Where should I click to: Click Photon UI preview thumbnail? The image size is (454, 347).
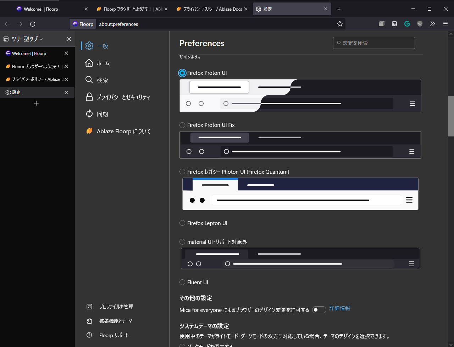click(300, 194)
